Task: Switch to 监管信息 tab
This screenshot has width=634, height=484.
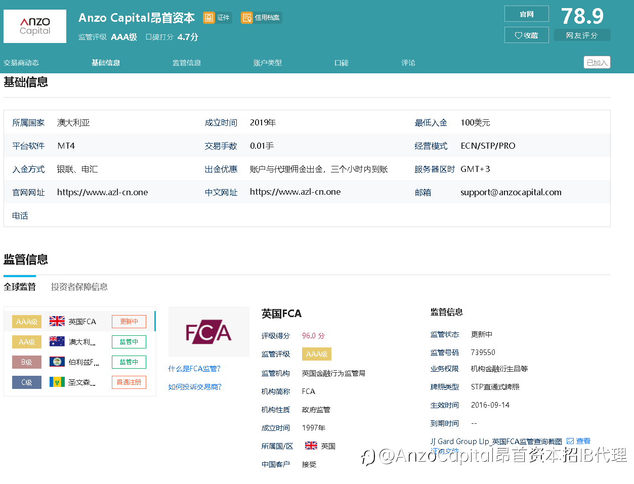Action: point(187,63)
